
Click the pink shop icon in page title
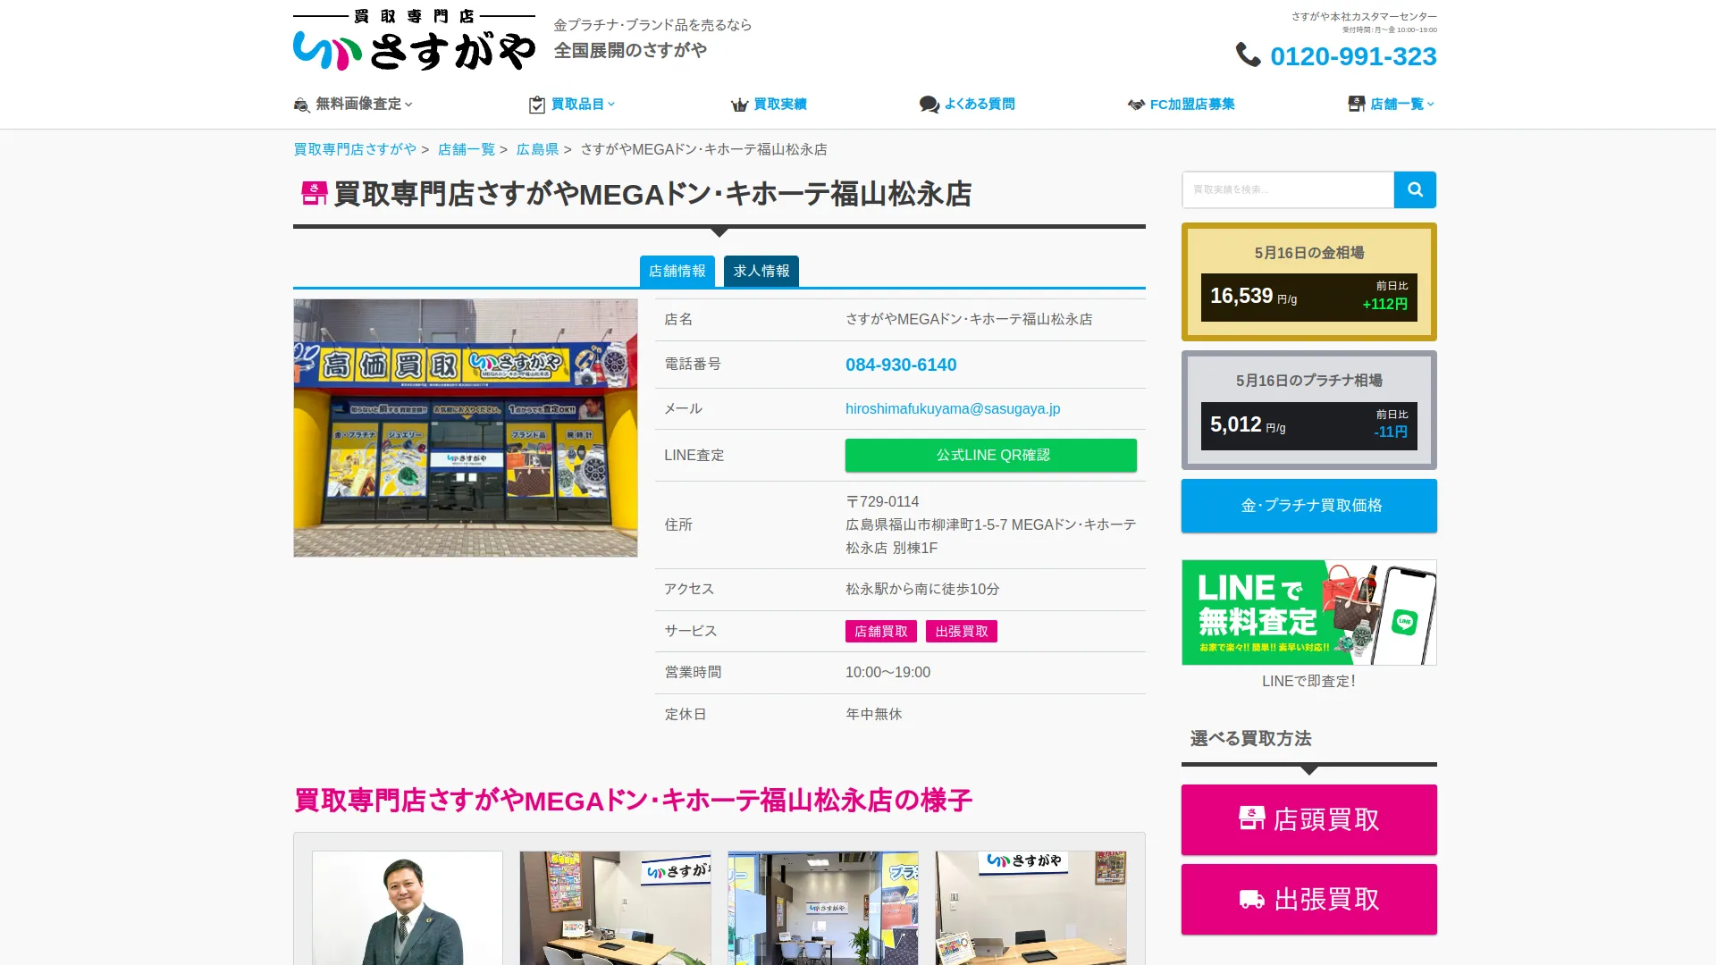(x=314, y=193)
